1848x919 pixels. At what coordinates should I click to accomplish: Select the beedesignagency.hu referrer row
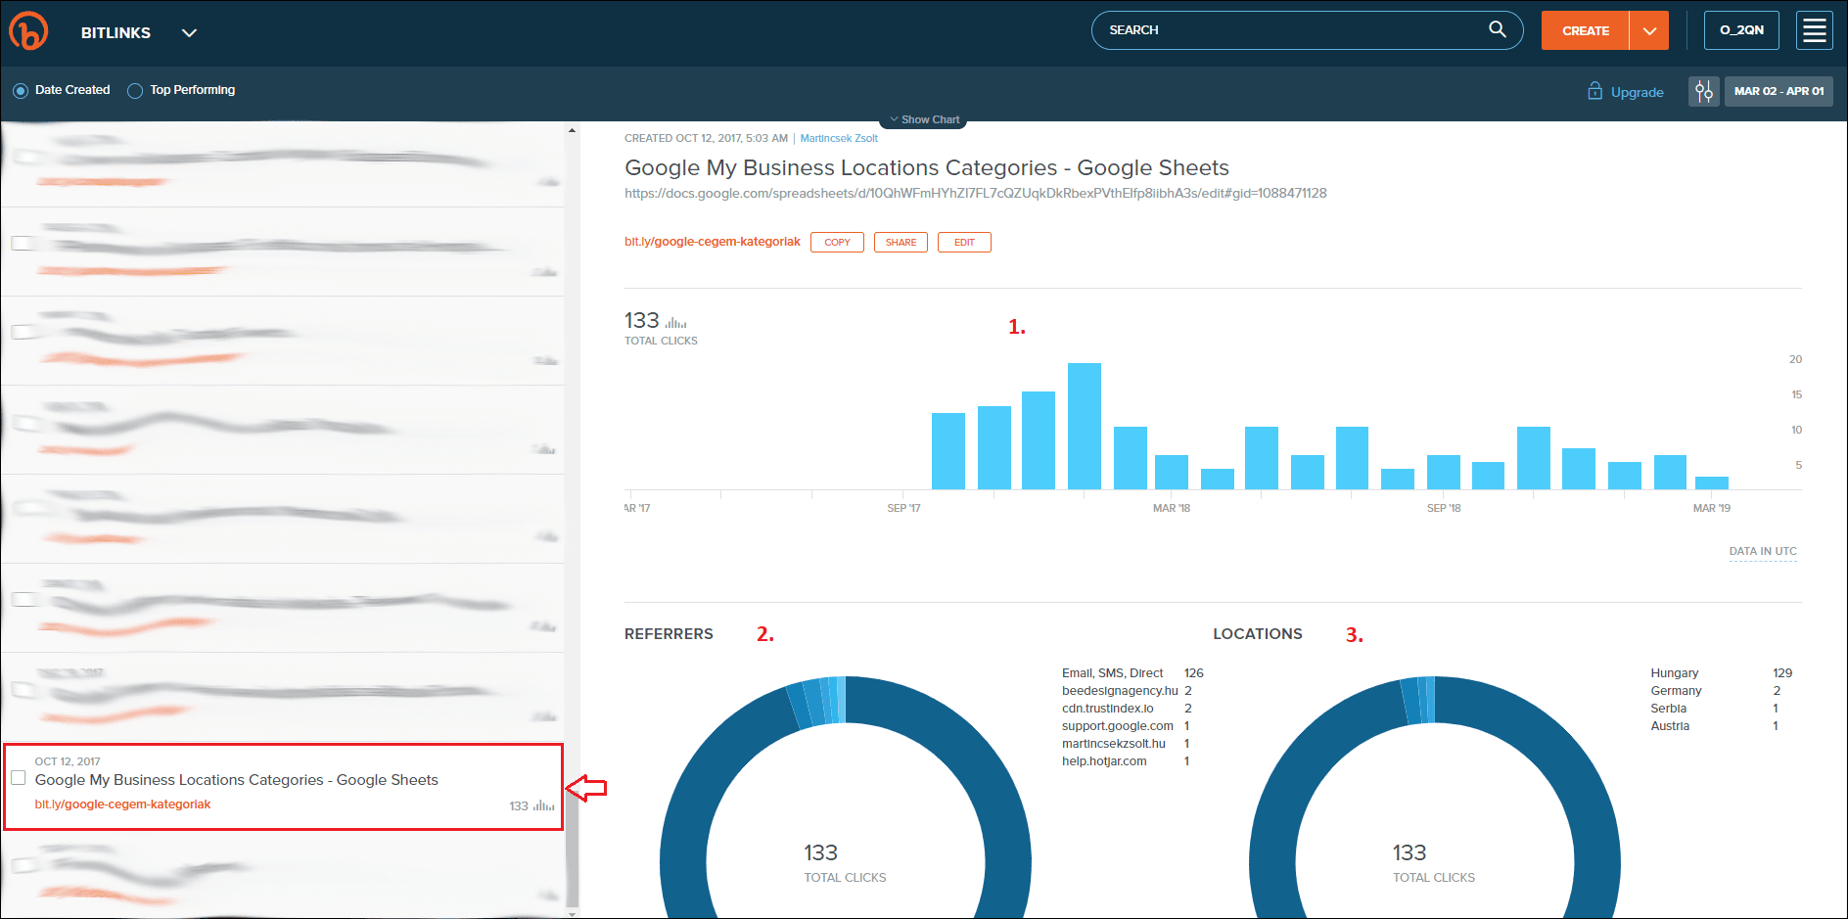[1127, 691]
